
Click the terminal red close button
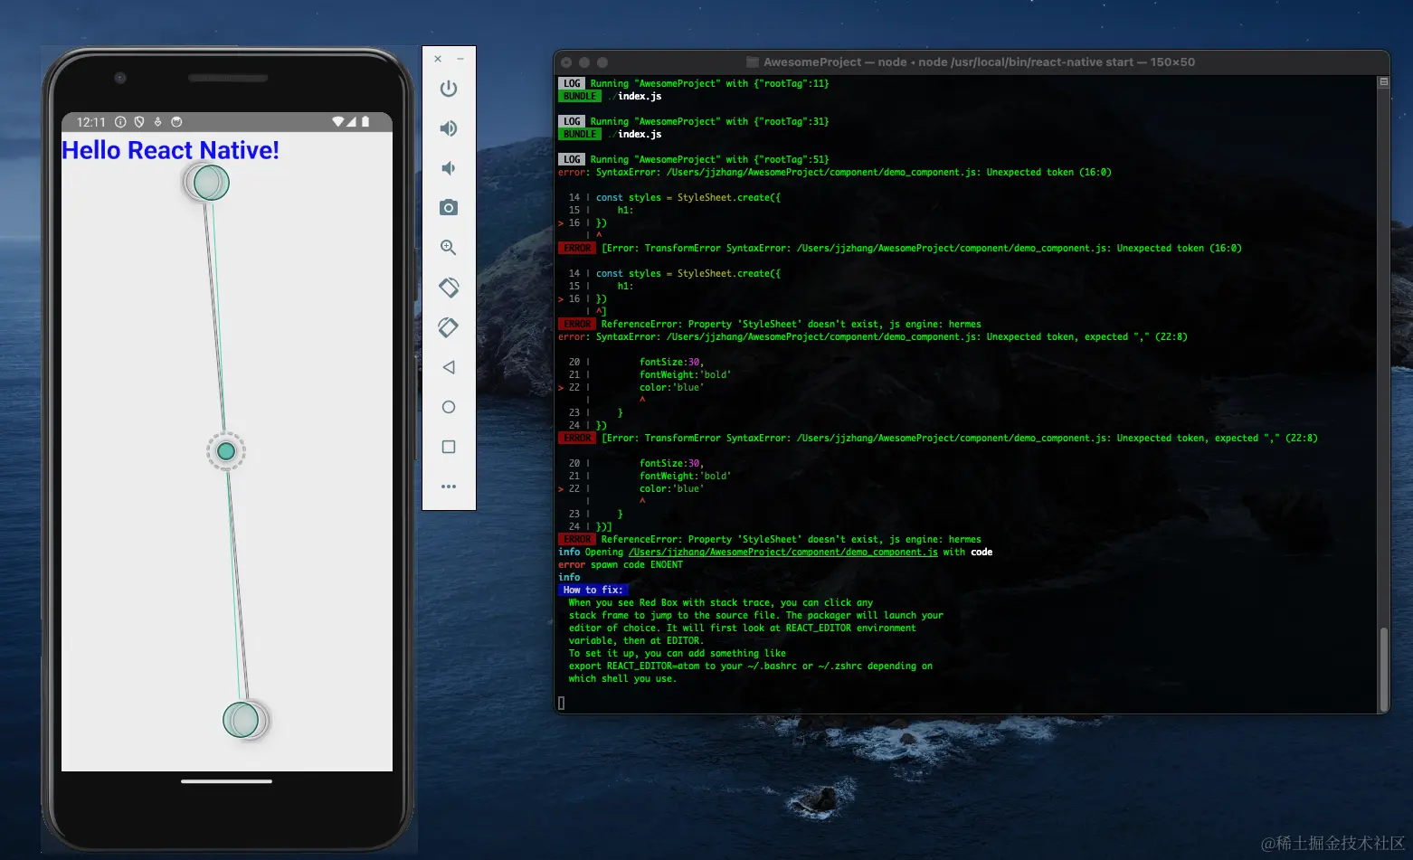[566, 62]
